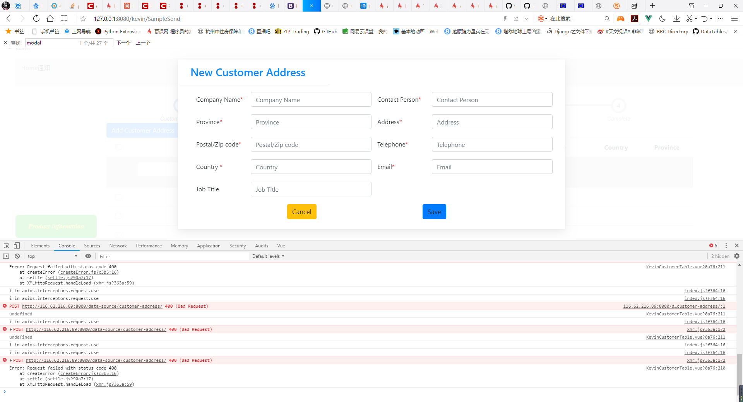Screen dimensions: 743x402
Task: Open the BRC Directory bookmark
Action: click(668, 31)
